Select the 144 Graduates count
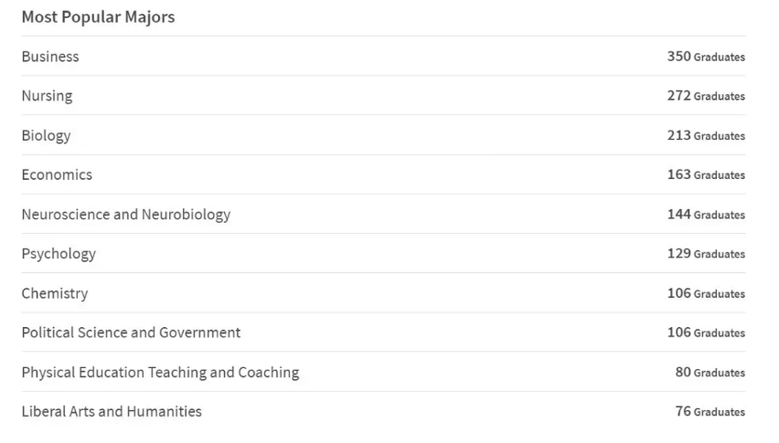This screenshot has width=779, height=443. [706, 215]
